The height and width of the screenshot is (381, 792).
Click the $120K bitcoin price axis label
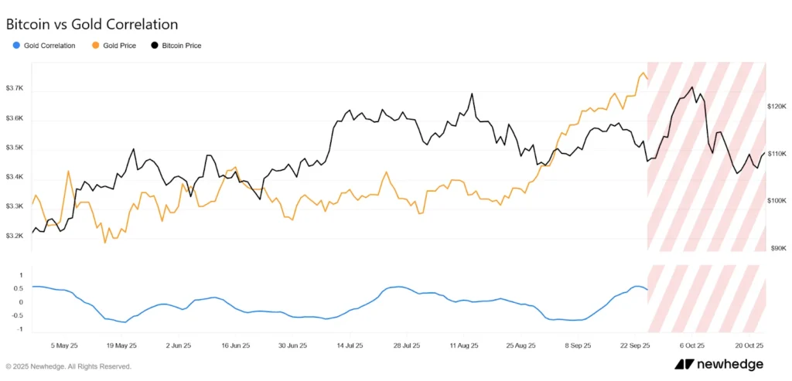(777, 107)
